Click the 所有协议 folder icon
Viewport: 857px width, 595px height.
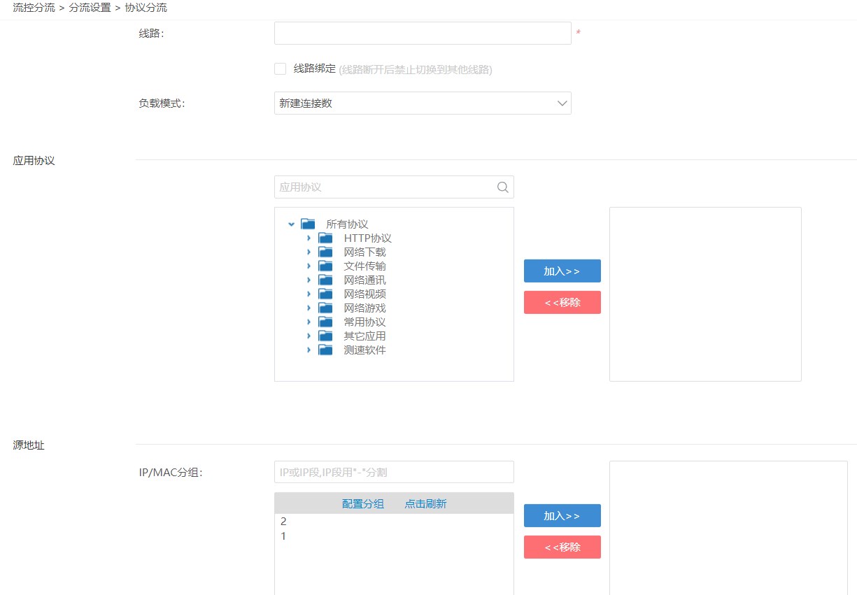(308, 224)
